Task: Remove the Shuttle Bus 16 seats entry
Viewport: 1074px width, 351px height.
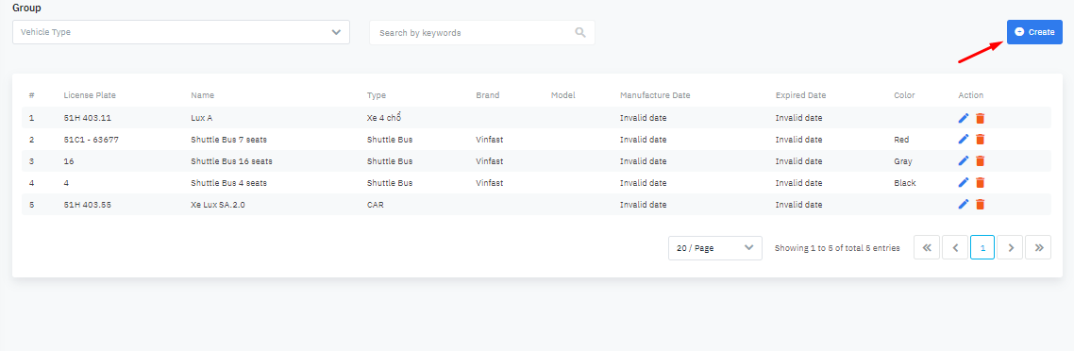Action: [981, 160]
